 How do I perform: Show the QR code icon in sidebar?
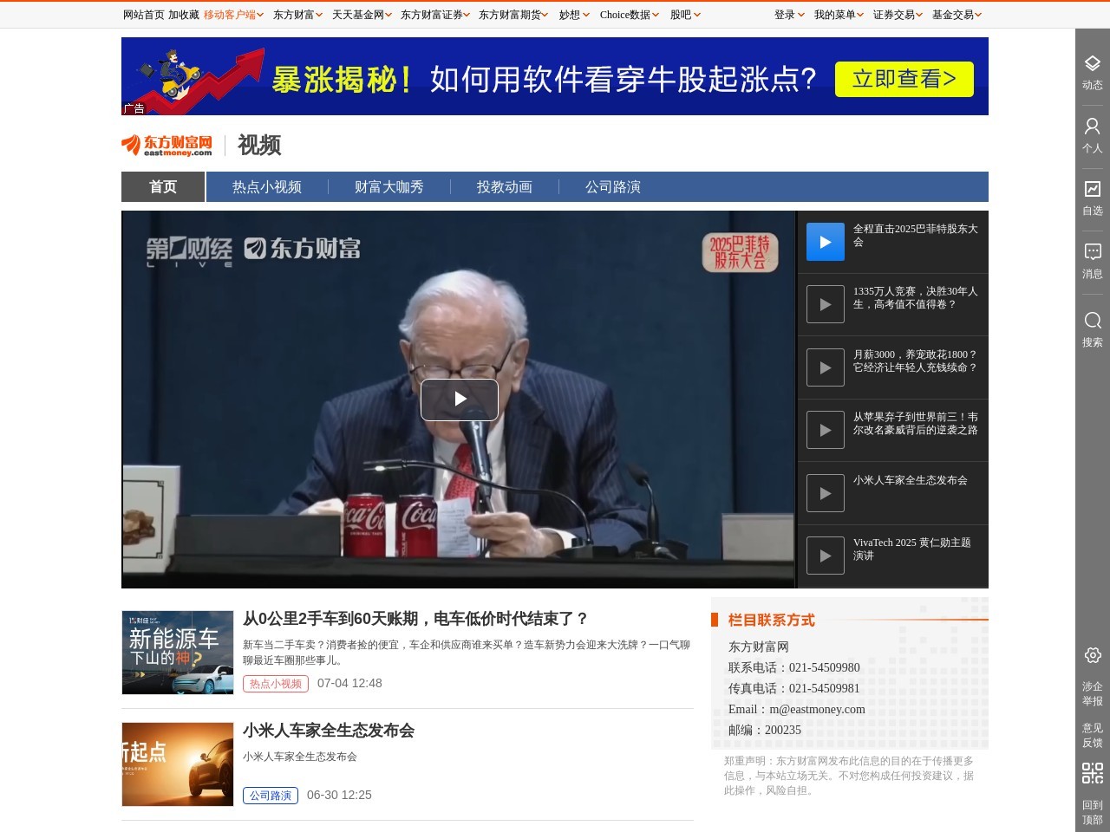pos(1093,772)
